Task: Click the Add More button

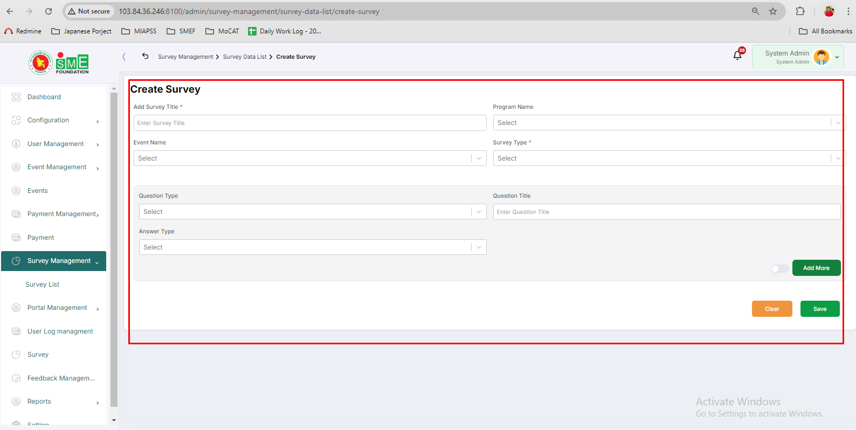Action: point(816,268)
